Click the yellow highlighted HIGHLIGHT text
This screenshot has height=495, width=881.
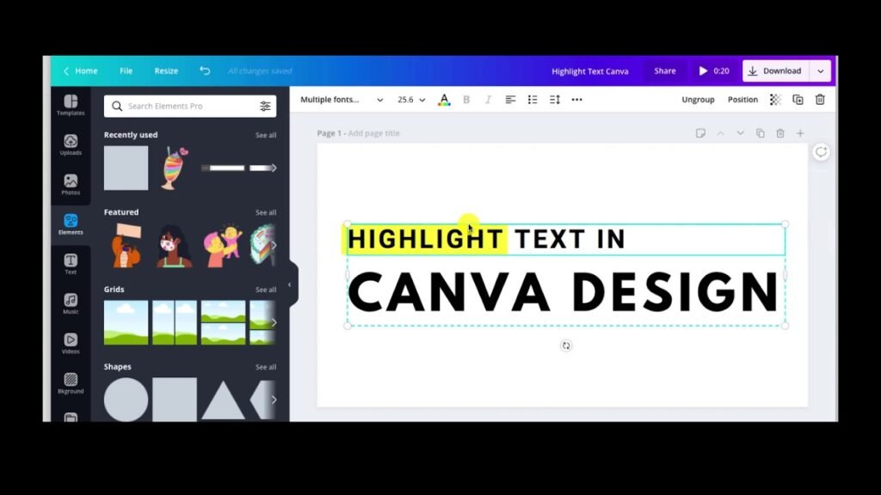[425, 240]
